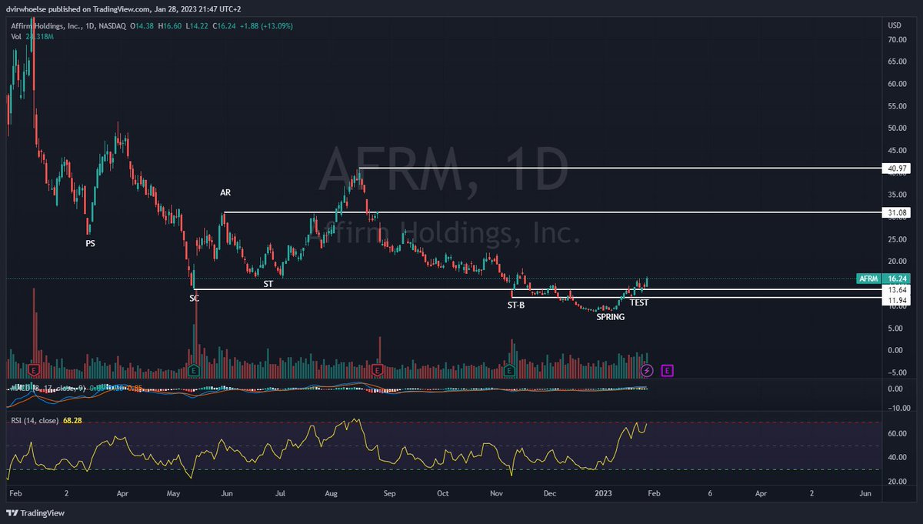The width and height of the screenshot is (923, 524).
Task: Open the green earnings E marker in May
Action: [193, 371]
